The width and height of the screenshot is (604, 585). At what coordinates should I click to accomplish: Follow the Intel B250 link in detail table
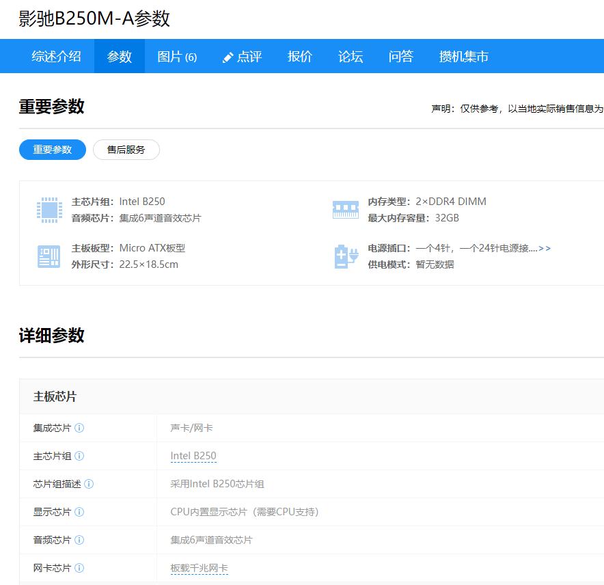click(193, 456)
